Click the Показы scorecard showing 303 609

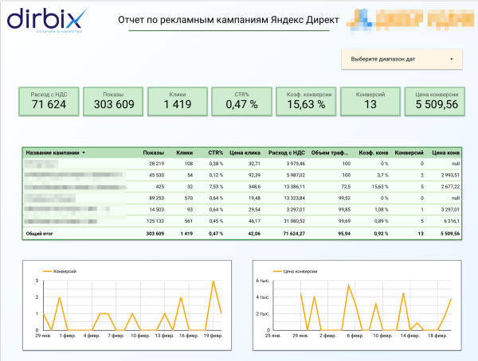112,99
